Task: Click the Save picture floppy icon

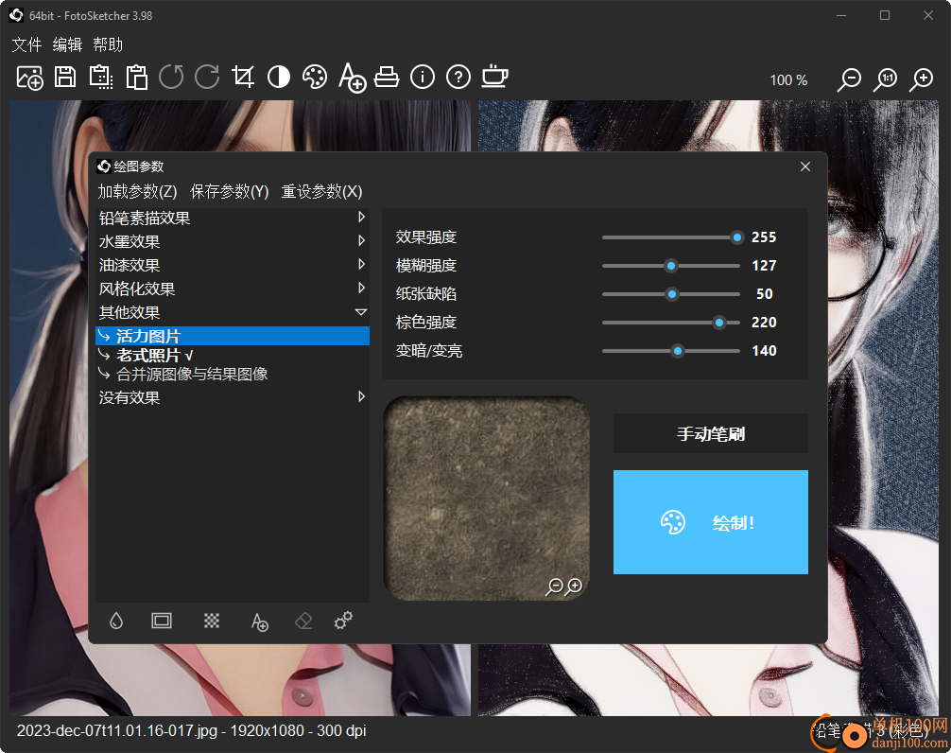Action: [65, 78]
